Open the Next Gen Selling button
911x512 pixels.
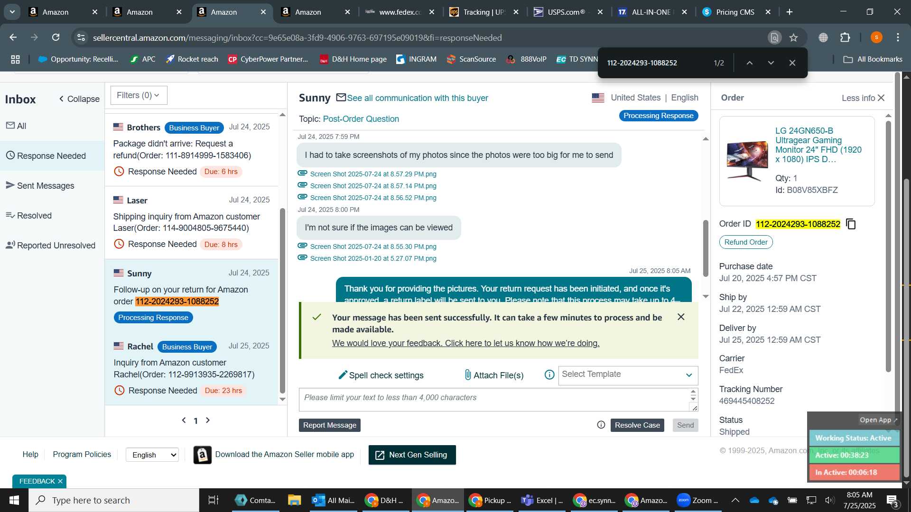412,455
